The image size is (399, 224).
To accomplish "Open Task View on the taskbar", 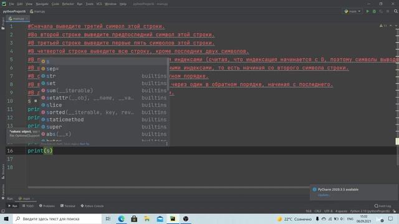I will tap(108, 218).
